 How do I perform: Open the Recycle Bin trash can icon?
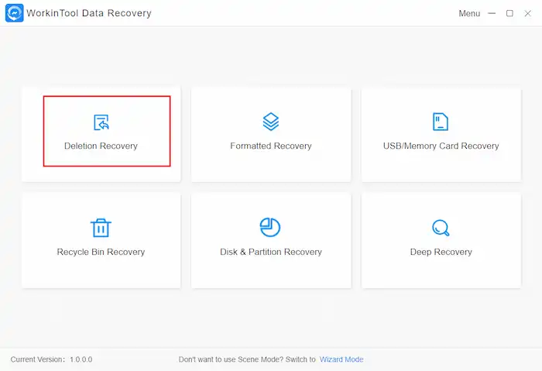[101, 228]
